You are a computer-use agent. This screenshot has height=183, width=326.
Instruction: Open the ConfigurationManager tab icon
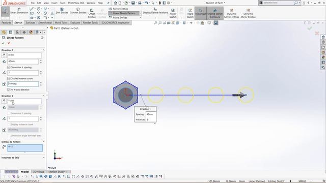coord(17,32)
